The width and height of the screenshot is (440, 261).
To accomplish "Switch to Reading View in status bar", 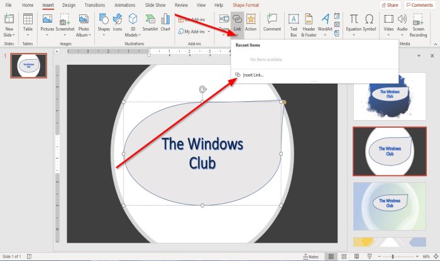I will (x=356, y=256).
